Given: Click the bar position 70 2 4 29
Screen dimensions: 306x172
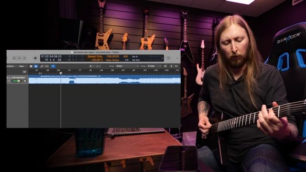Looking at the screenshot, I should (53, 60).
